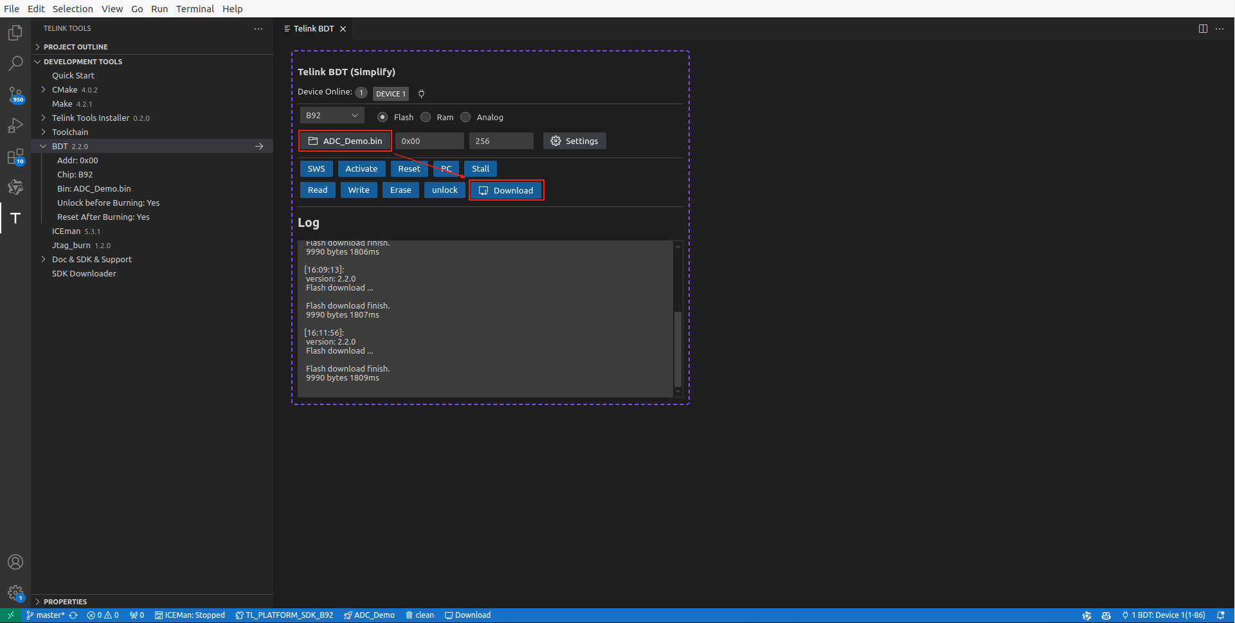Trigger Download from the status bar
Screen dimensions: 1235x623
click(x=467, y=615)
